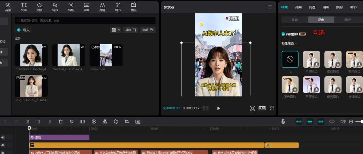
Task: Collapse the 抠像描边 section
Action: pos(296,44)
